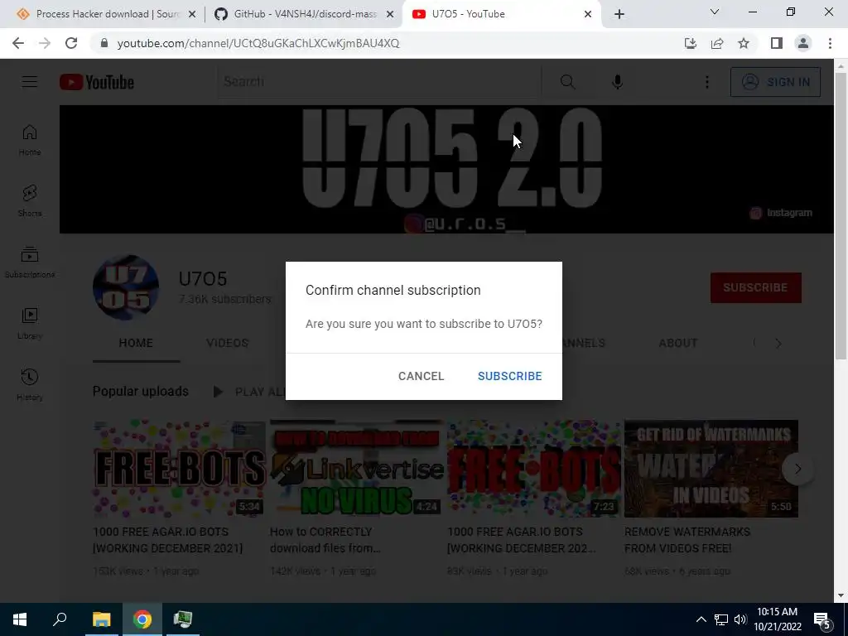
Task: Open Chrome side panel
Action: click(777, 43)
